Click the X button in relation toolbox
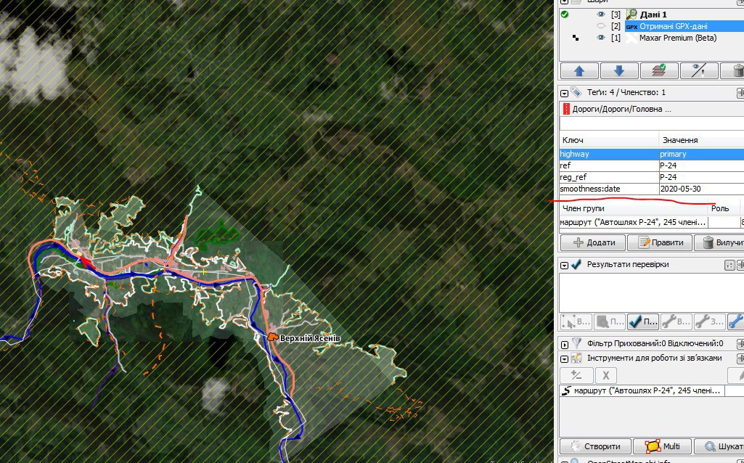744x463 pixels. pyautogui.click(x=606, y=375)
